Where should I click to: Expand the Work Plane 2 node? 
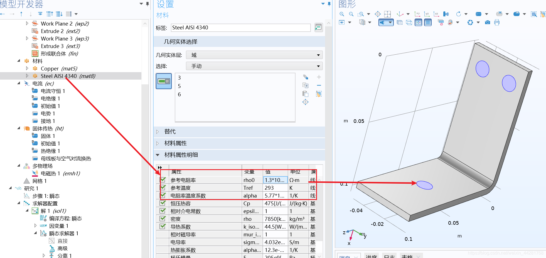(x=27, y=23)
